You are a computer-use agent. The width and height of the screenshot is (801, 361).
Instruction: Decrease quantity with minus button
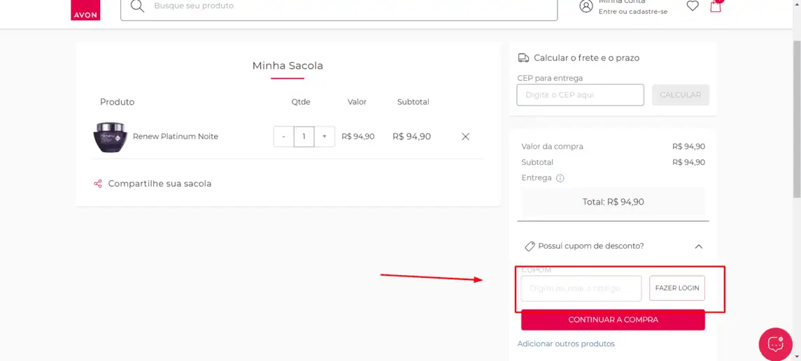[283, 137]
